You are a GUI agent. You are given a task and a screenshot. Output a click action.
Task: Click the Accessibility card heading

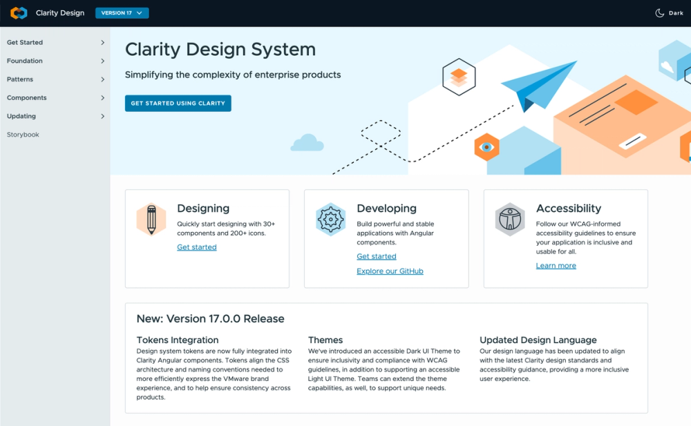pos(569,209)
